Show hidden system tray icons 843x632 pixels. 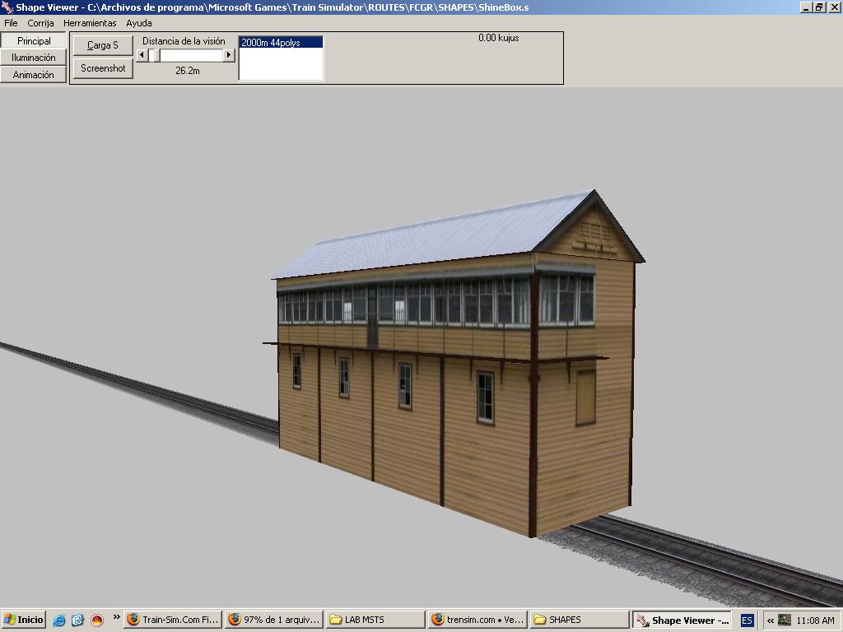pyautogui.click(x=771, y=620)
